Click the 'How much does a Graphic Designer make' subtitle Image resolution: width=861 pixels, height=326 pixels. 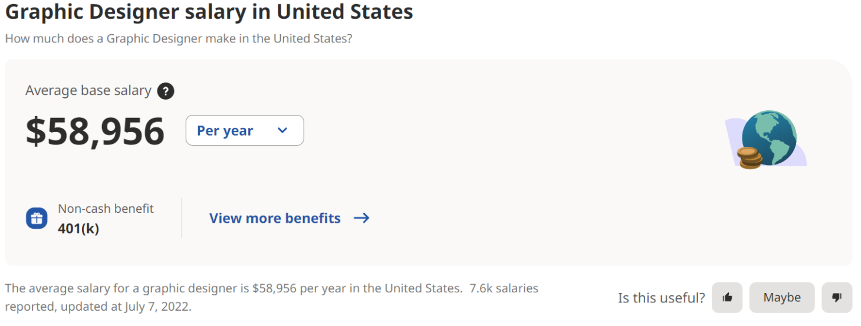pos(179,39)
